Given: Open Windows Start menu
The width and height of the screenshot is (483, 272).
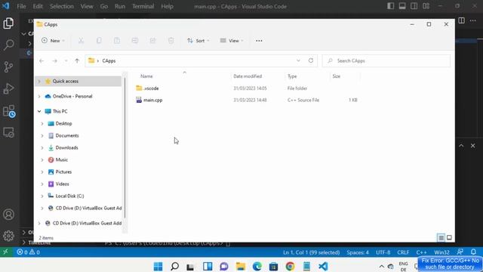Looking at the screenshot, I should pyautogui.click(x=158, y=266).
